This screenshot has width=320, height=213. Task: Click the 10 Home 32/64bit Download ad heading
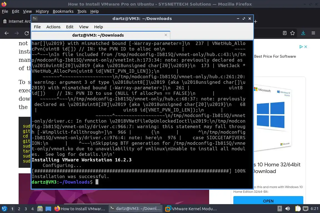click(277, 168)
